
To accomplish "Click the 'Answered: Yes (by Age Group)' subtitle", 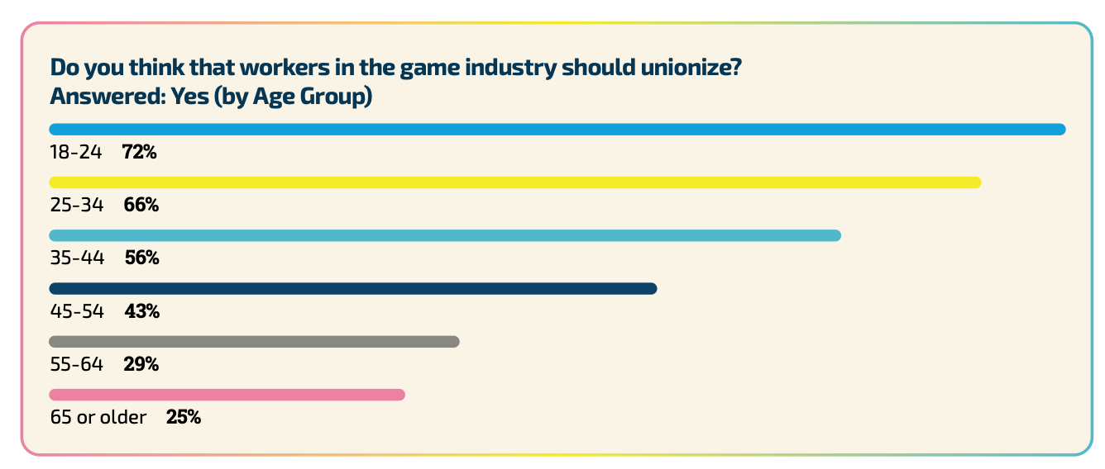I will click(211, 97).
